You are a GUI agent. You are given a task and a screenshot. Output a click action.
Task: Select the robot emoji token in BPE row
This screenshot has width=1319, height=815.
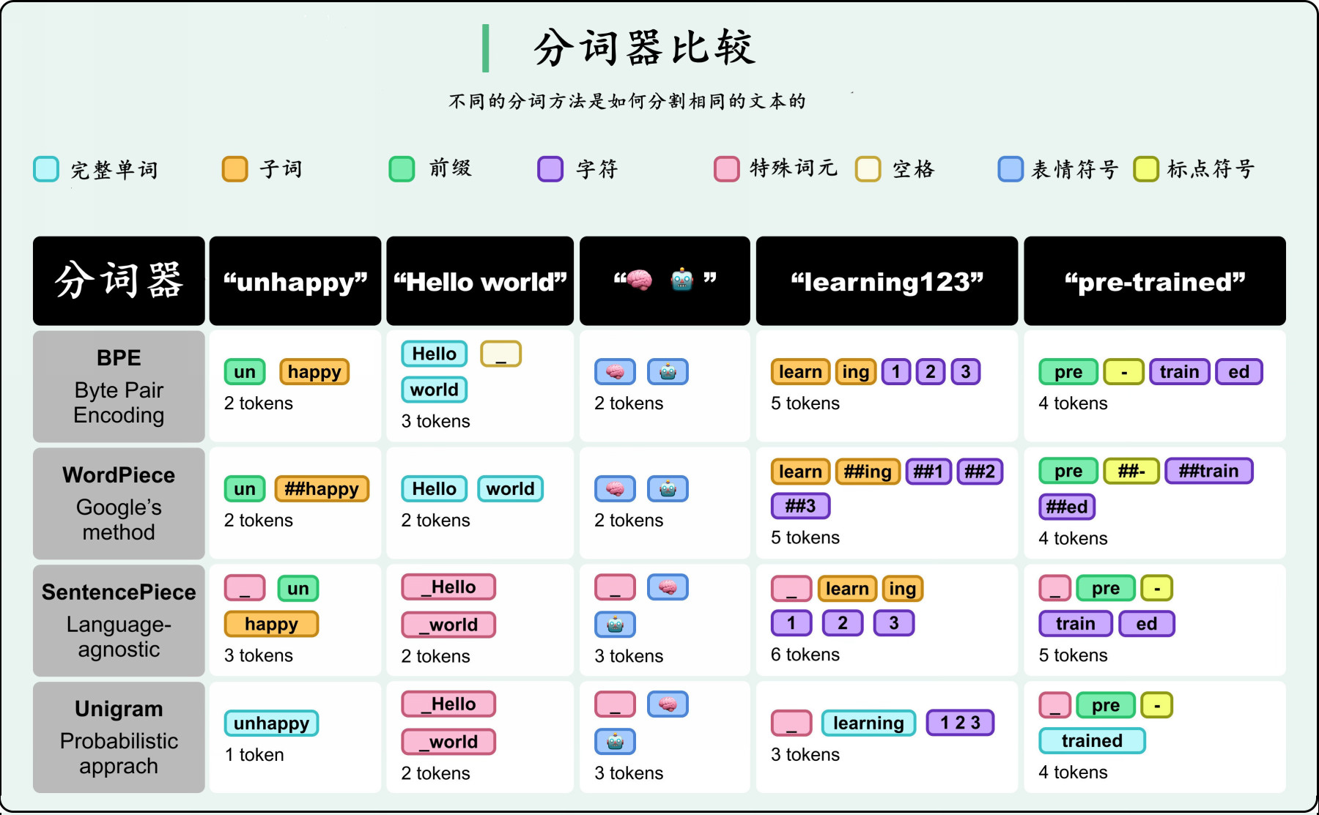click(668, 372)
